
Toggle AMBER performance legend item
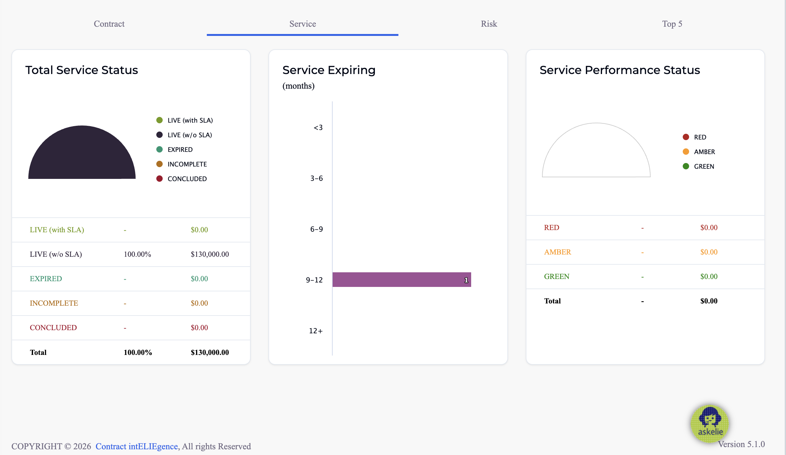[x=699, y=152]
